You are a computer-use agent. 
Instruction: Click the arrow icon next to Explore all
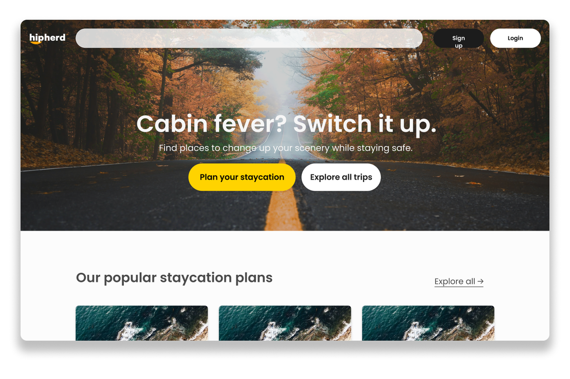(x=480, y=281)
